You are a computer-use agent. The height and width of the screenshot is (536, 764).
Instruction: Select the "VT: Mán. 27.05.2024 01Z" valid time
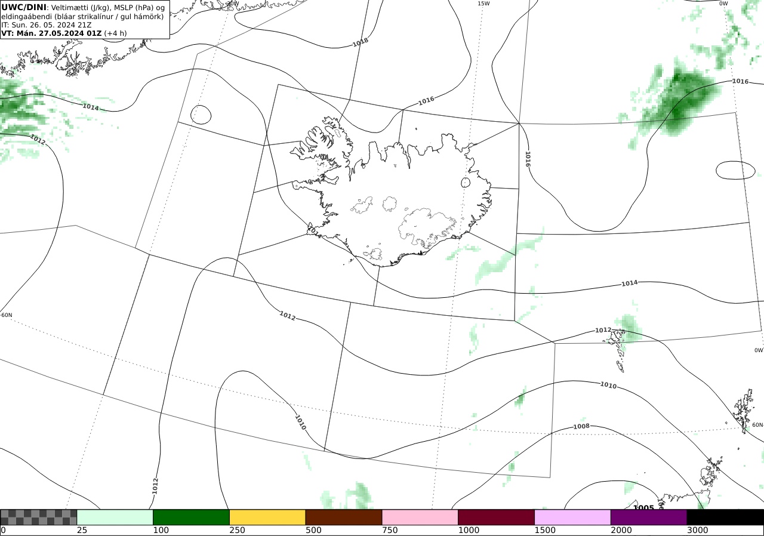click(51, 33)
